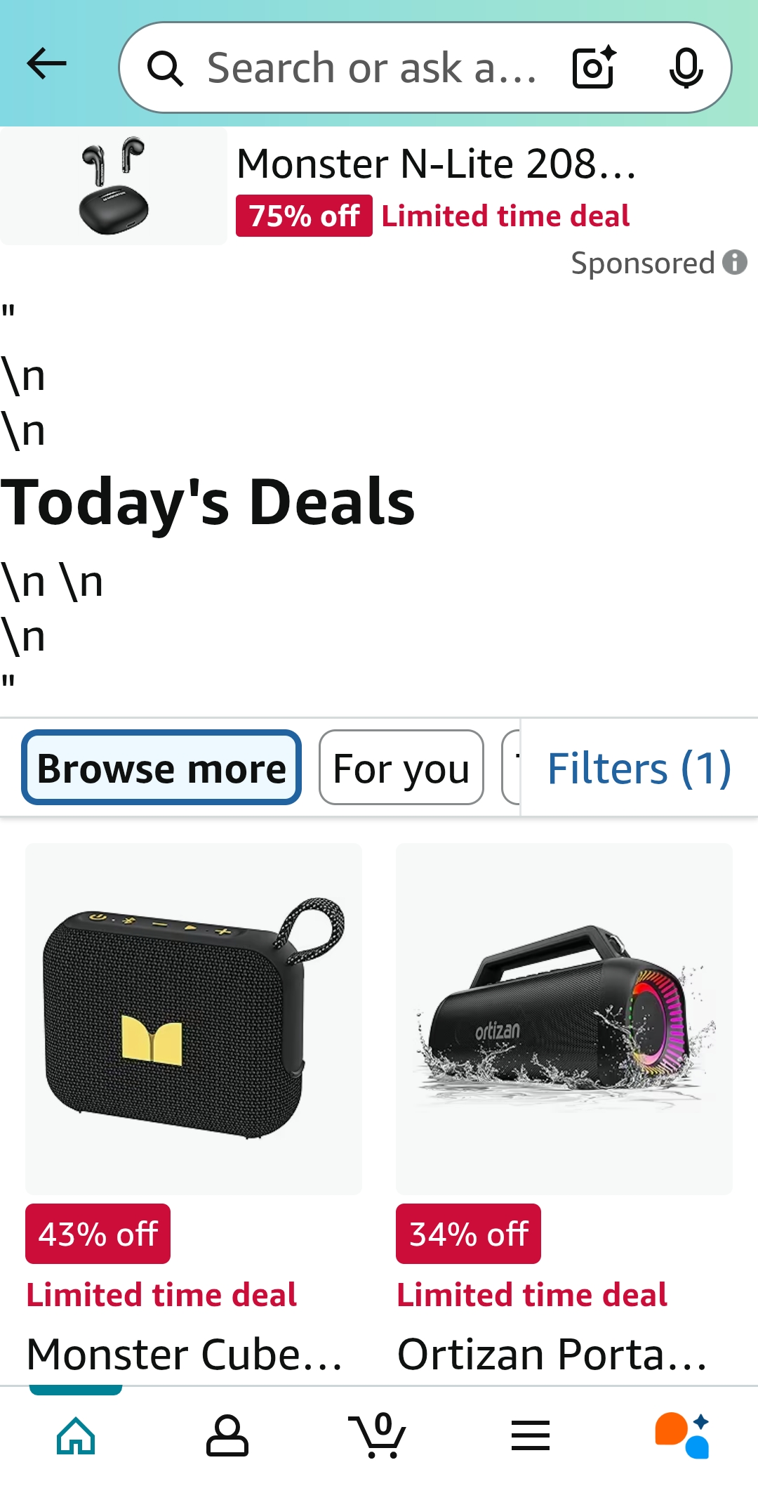Open camera lens search icon
Viewport: 758px width, 1486px height.
point(594,67)
